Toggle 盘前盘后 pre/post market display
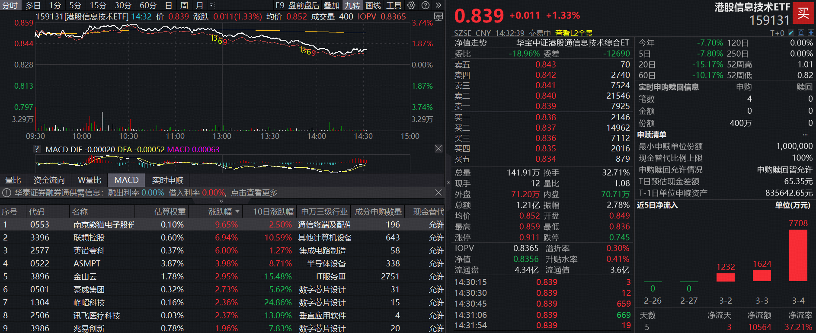Screen dimensions: 816x333 (x=304, y=5)
